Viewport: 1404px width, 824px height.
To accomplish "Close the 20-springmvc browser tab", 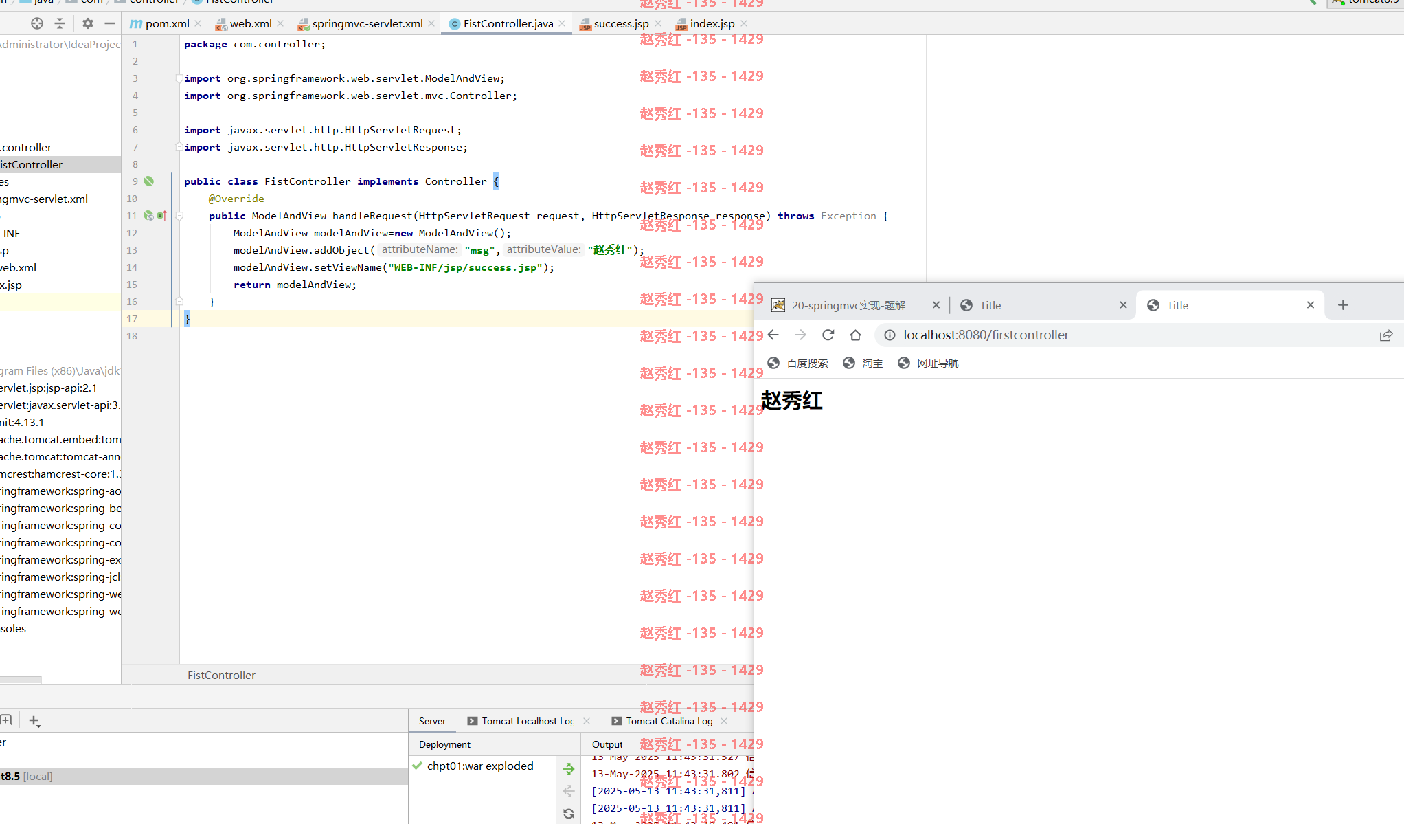I will pyautogui.click(x=936, y=305).
